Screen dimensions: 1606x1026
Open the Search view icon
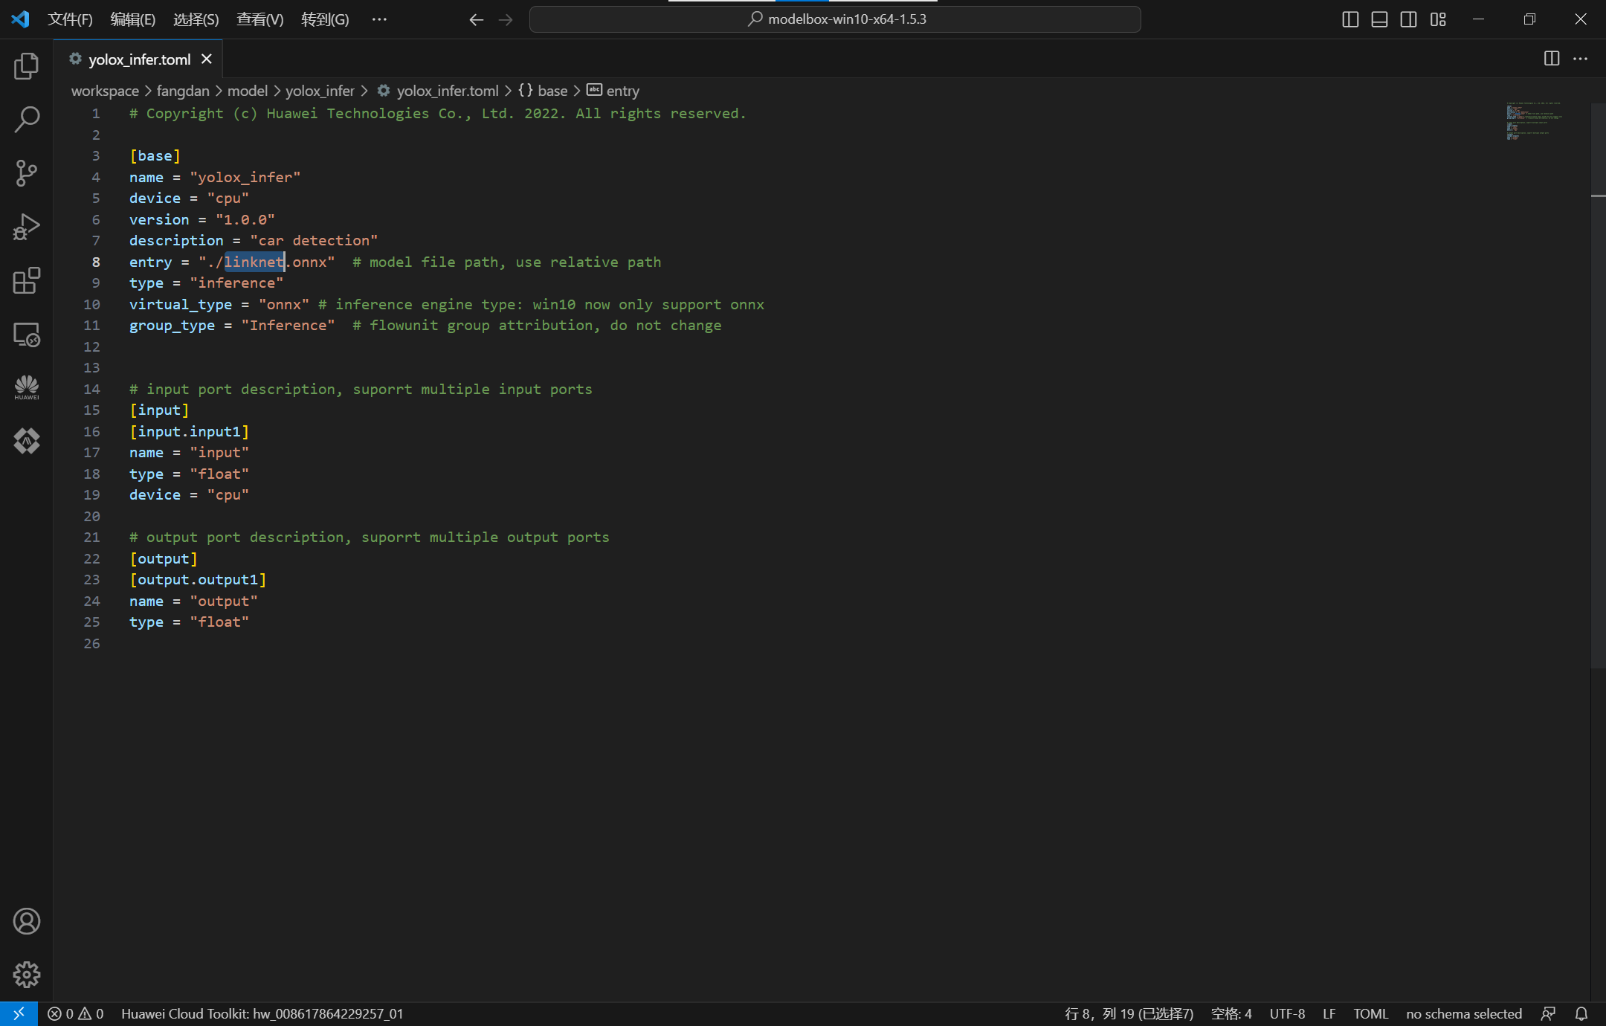26,120
